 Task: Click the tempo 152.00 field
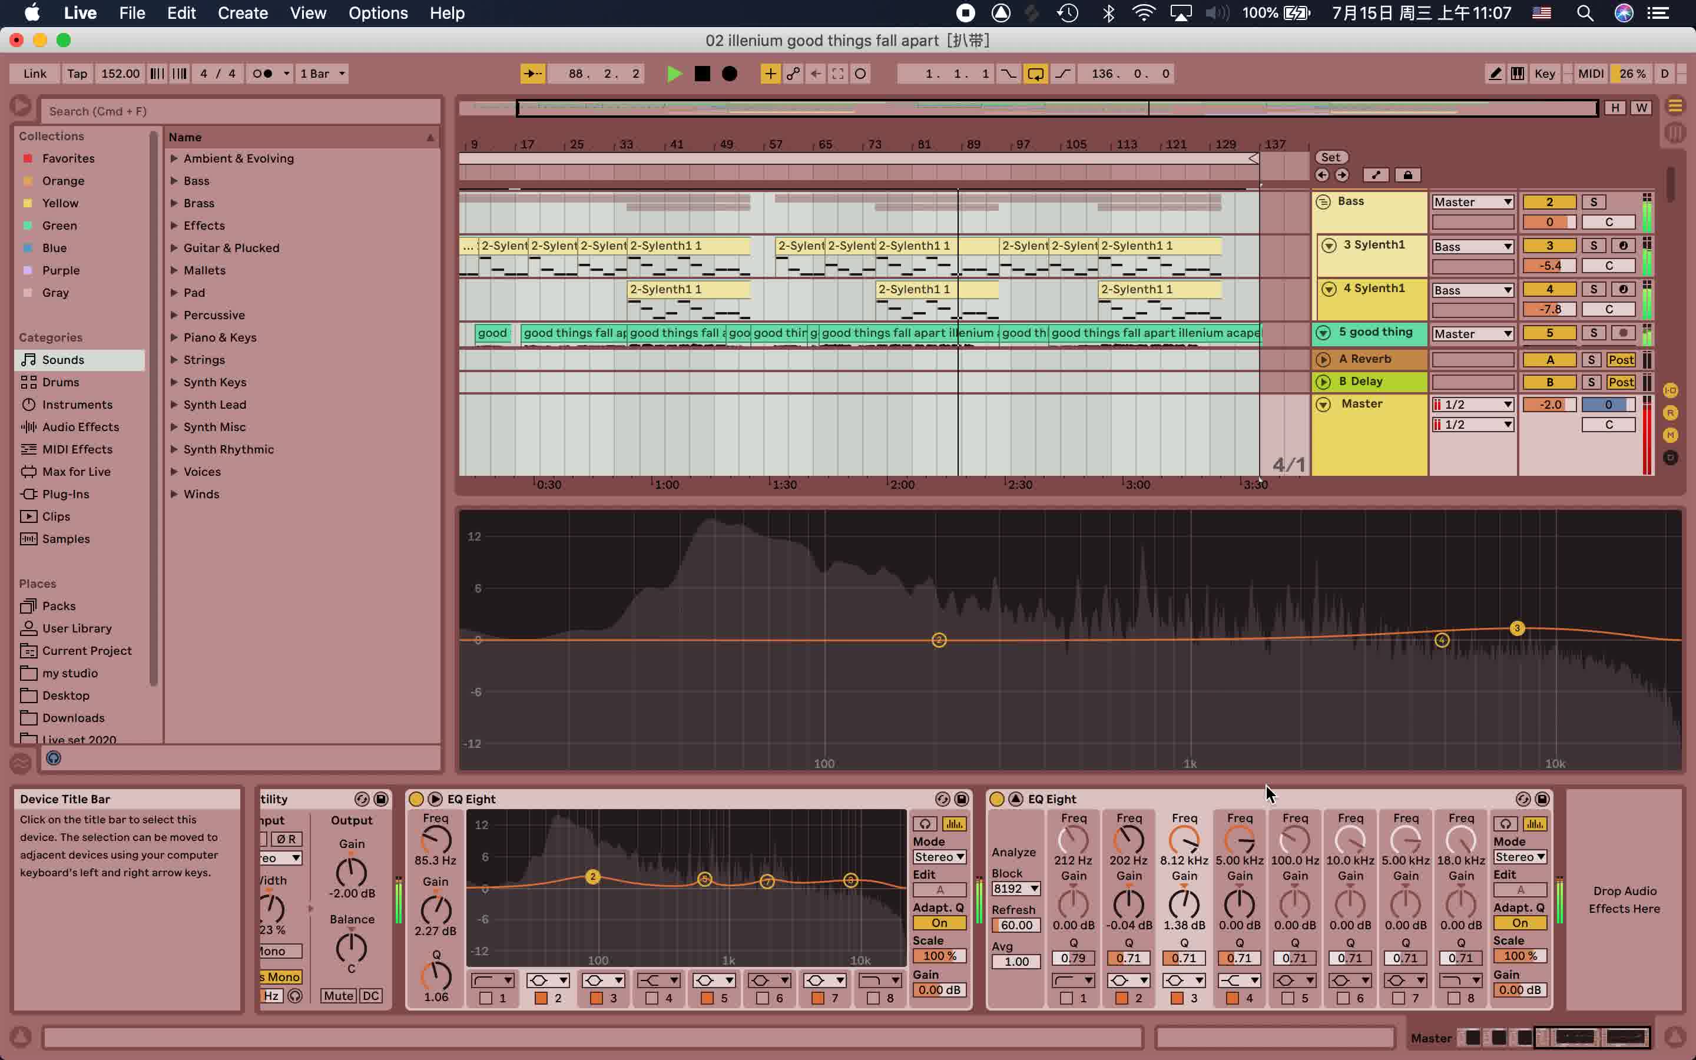[120, 74]
